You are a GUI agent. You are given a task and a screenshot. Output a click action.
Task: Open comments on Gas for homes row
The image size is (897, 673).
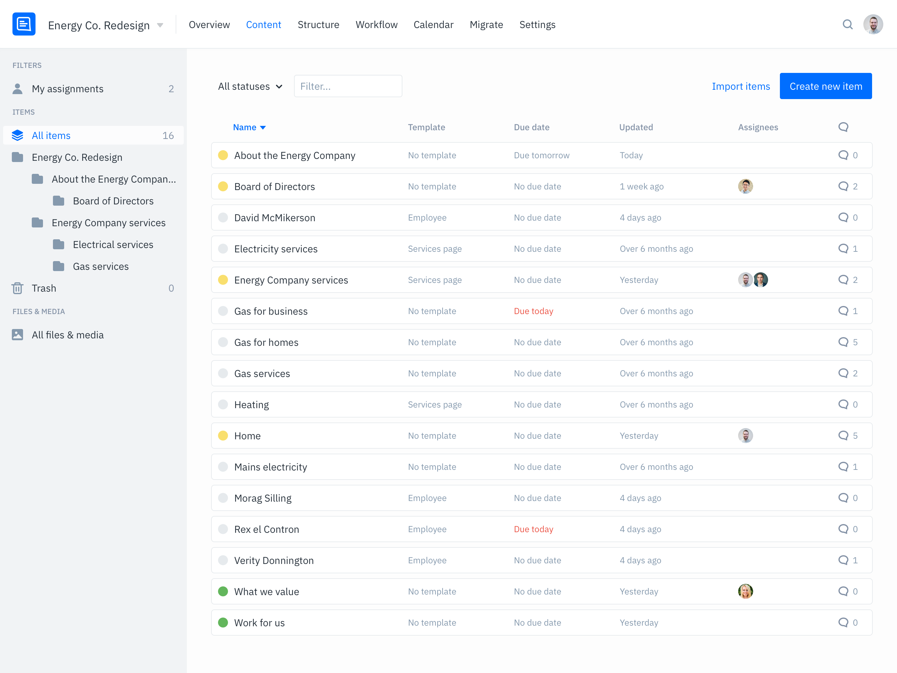pyautogui.click(x=843, y=342)
